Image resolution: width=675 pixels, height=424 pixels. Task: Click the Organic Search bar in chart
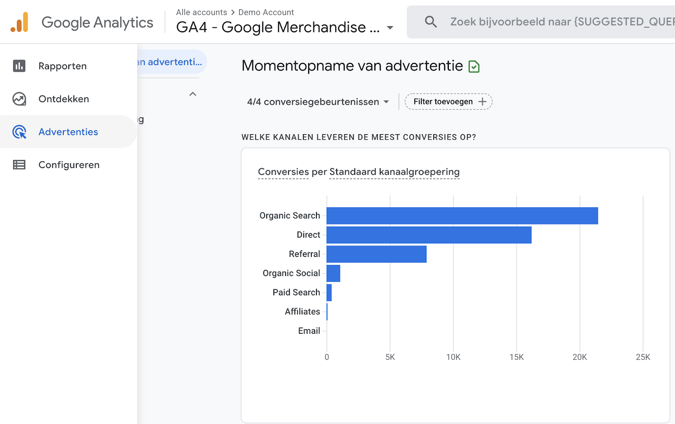(x=462, y=216)
